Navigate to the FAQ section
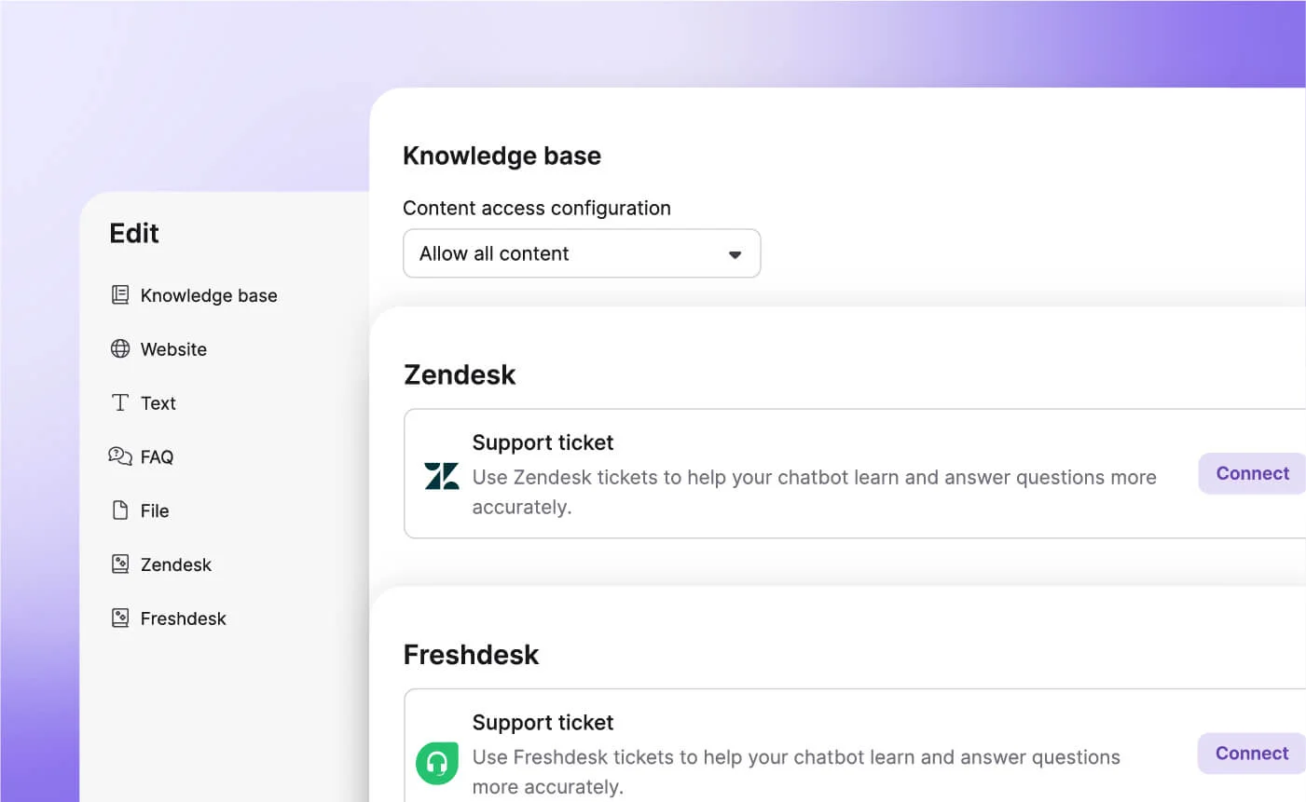 pos(157,456)
